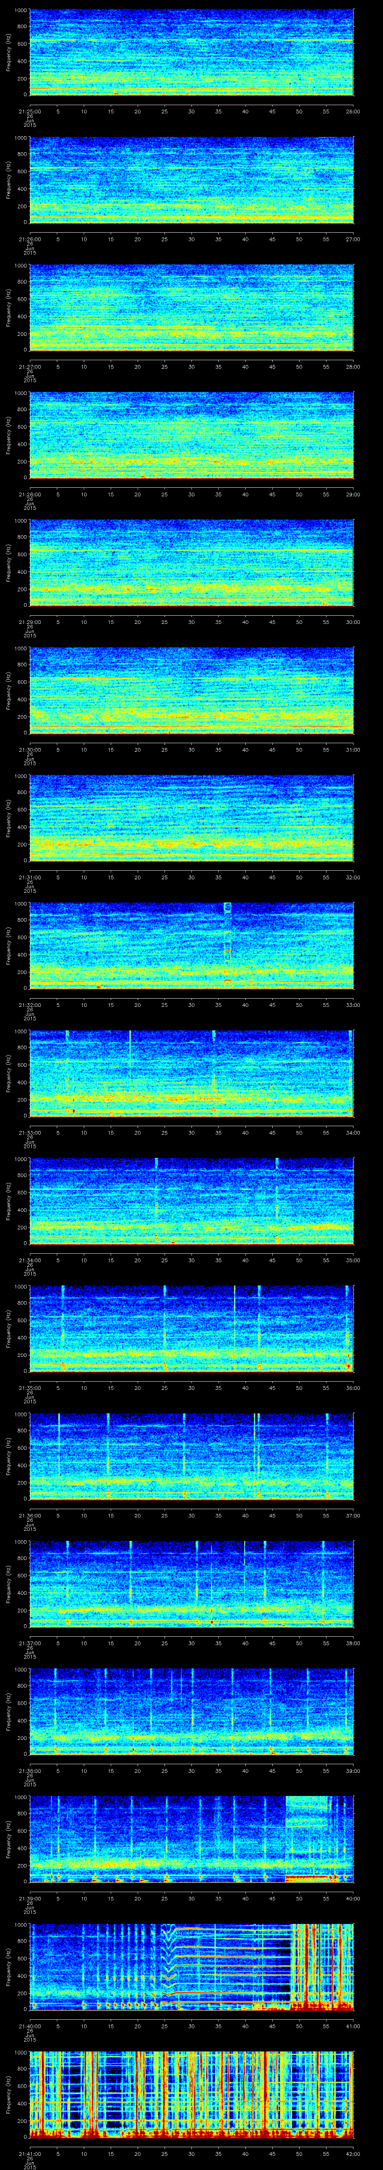Click the '21:25:00' start time label

click(30, 111)
